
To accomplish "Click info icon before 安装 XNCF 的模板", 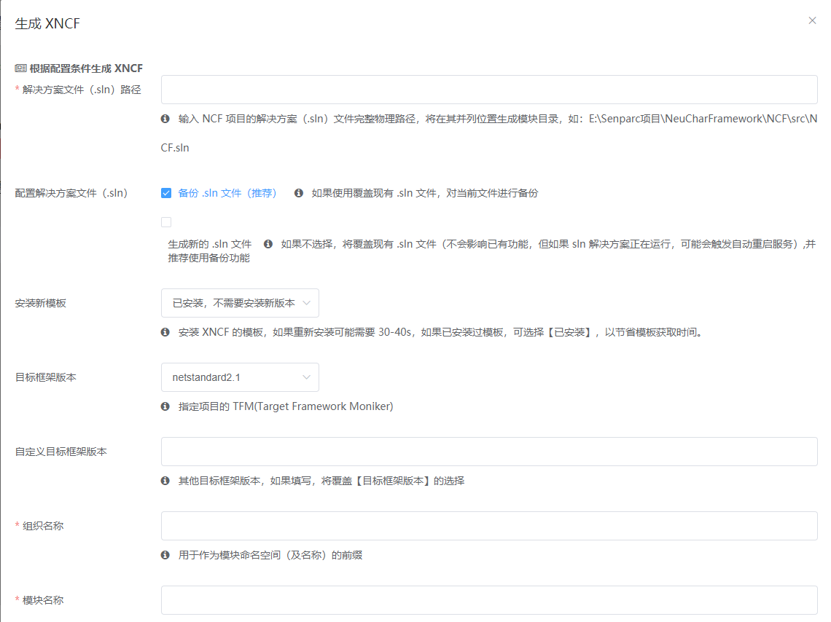I will pos(165,332).
